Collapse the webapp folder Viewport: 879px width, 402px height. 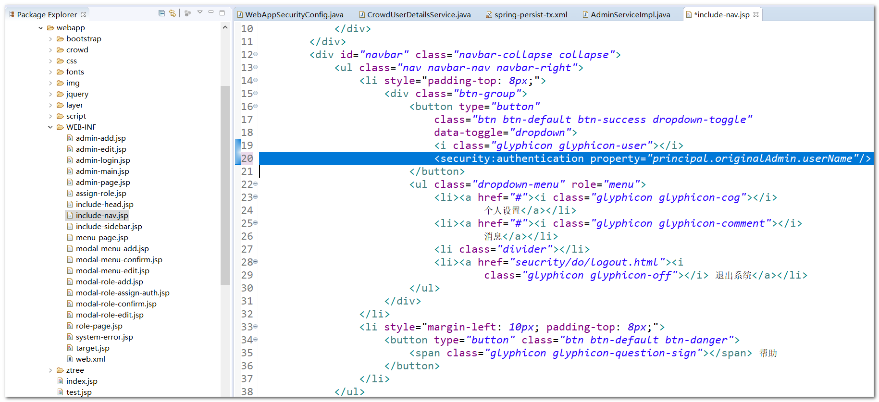point(41,28)
